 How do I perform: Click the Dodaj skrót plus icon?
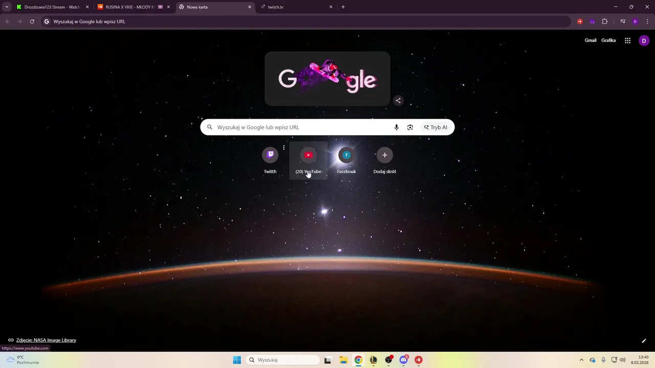[x=385, y=155]
